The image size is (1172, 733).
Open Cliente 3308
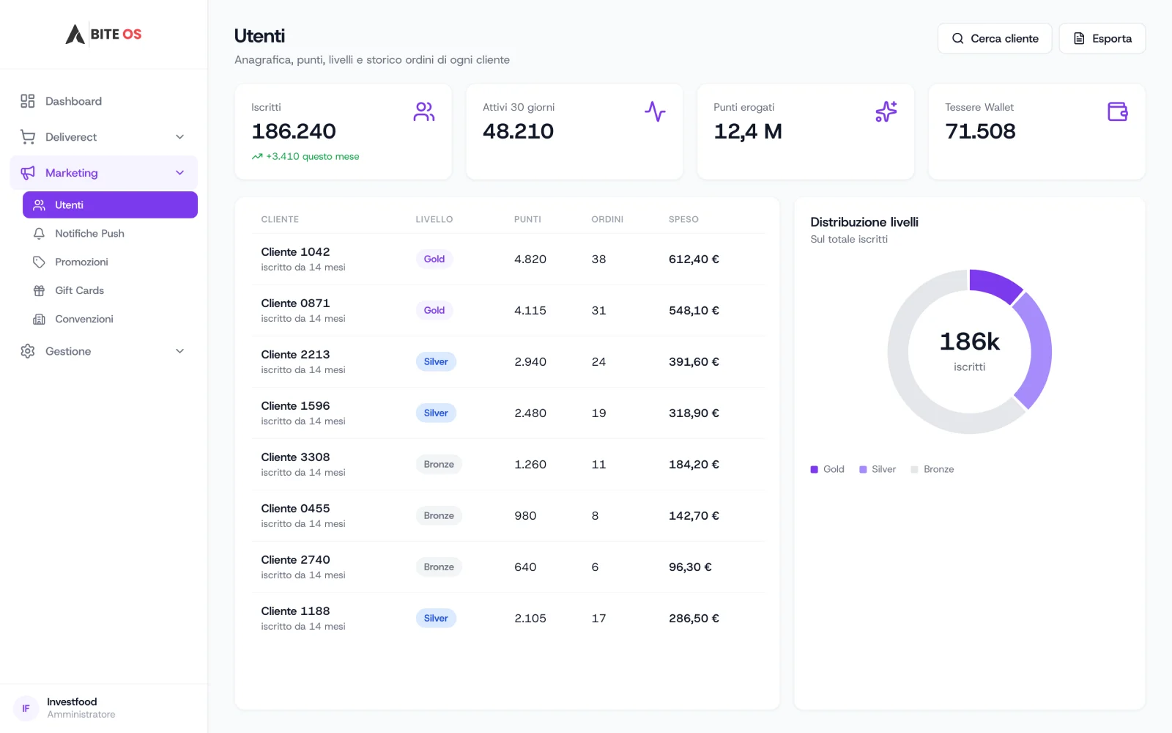507,465
